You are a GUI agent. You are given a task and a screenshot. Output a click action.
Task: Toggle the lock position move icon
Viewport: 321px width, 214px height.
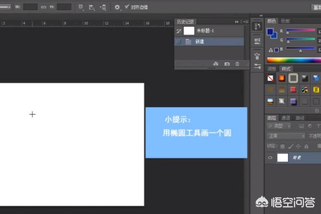[x=299, y=146]
